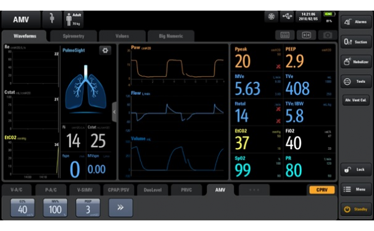
Task: Click the PulmoSight Cstat value 25
Action: [x=98, y=141]
